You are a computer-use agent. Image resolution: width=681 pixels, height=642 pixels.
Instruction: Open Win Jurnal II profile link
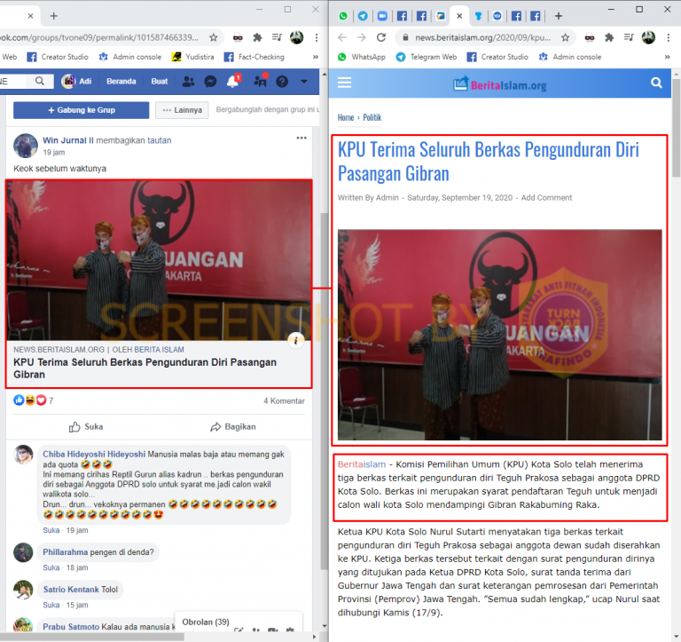coord(67,140)
